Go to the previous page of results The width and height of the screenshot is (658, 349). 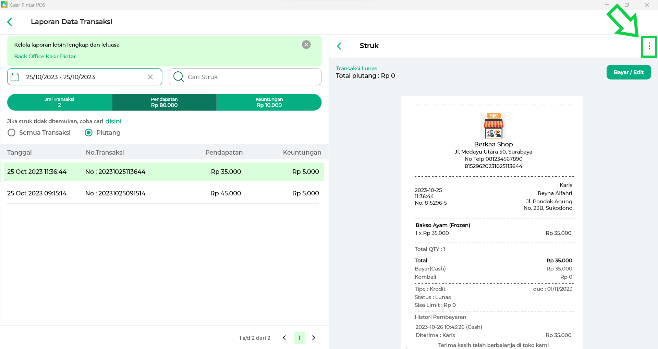tap(284, 338)
